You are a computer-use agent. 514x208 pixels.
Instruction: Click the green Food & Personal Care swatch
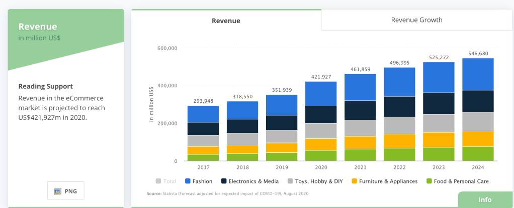(429, 181)
